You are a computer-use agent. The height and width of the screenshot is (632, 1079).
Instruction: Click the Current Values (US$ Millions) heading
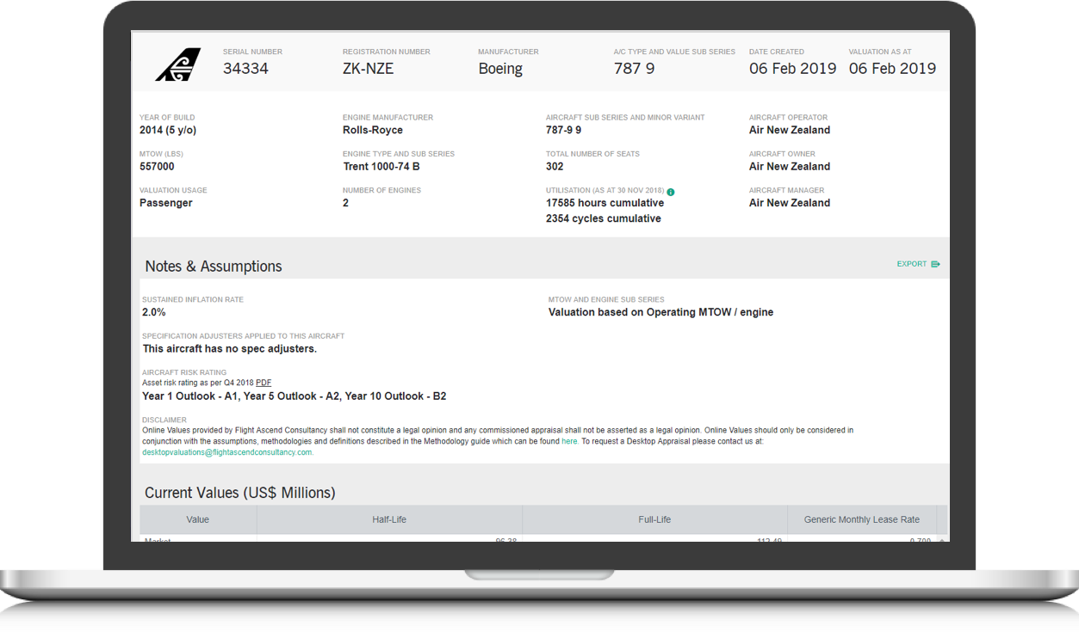[240, 494]
